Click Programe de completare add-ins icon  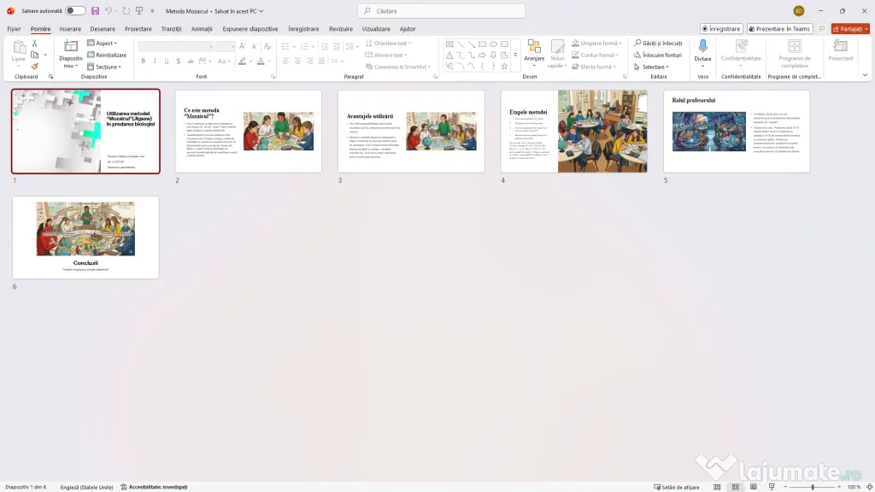point(794,46)
